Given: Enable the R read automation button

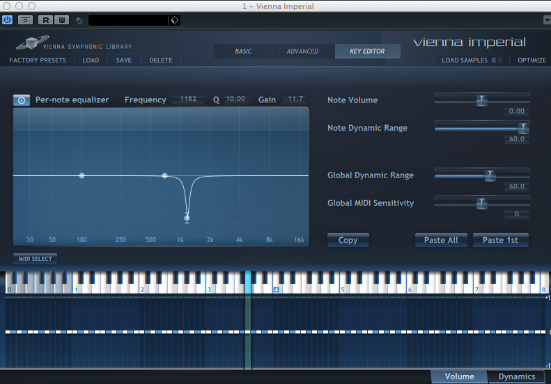Looking at the screenshot, I should point(46,20).
